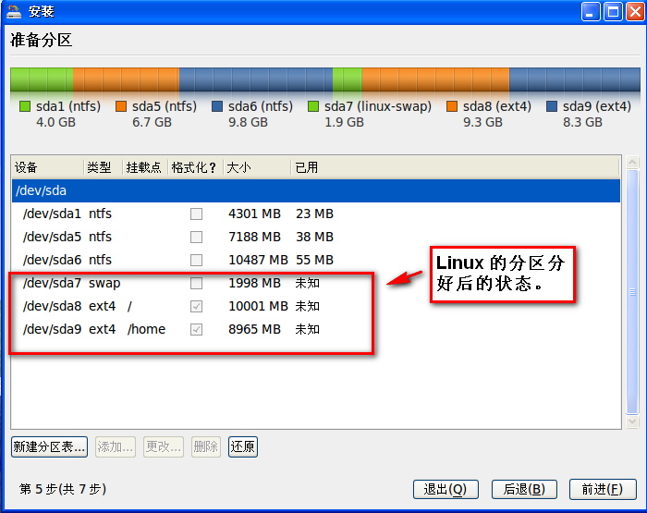Screen dimensions: 647x513
Task: Click the 格式化? column header
Action: [x=196, y=167]
